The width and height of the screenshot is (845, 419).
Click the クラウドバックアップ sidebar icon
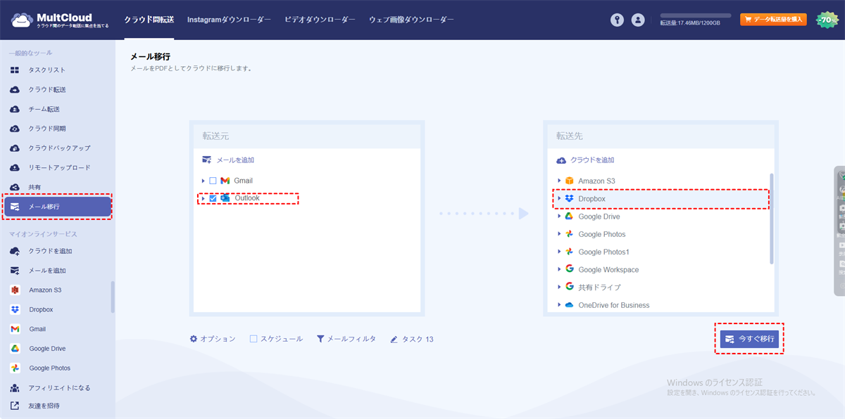coord(15,148)
